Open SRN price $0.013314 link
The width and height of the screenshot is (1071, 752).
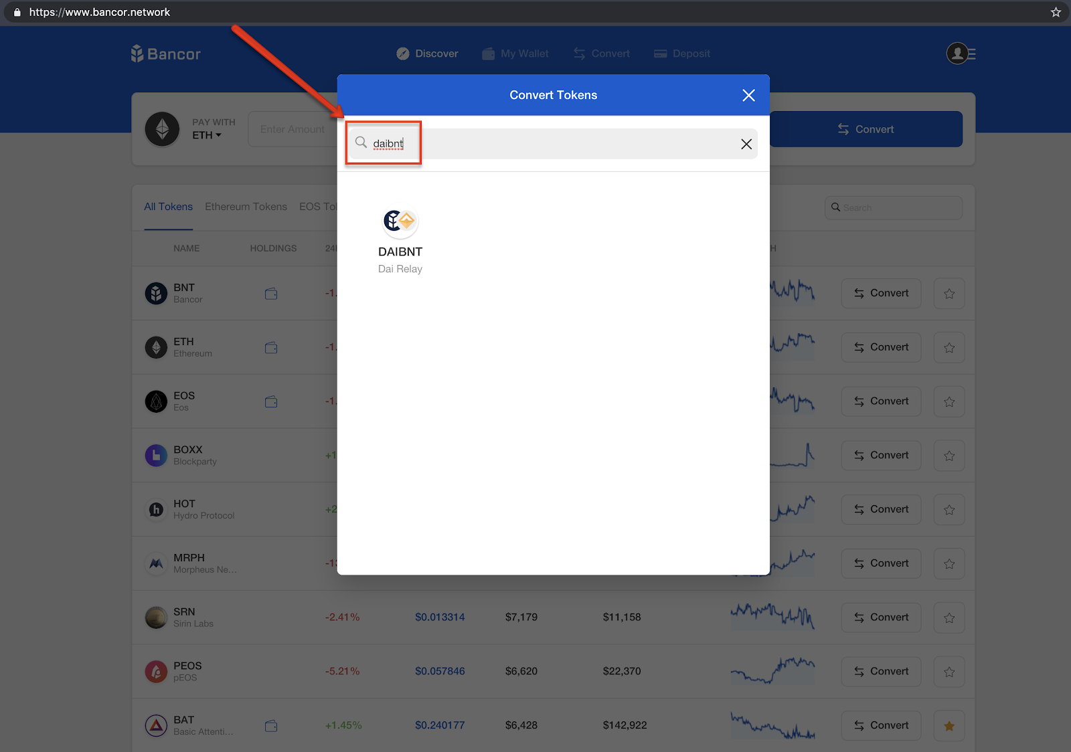tap(440, 617)
